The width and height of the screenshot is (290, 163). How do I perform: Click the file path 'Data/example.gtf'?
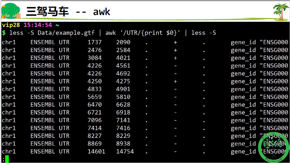tap(66, 33)
